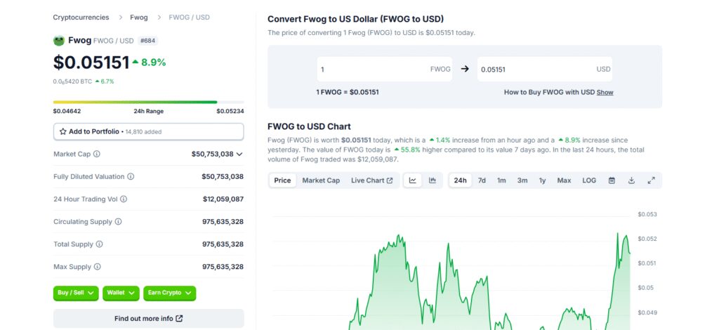This screenshot has width=719, height=330.
Task: Open the Buy / Sell dropdown
Action: point(76,293)
